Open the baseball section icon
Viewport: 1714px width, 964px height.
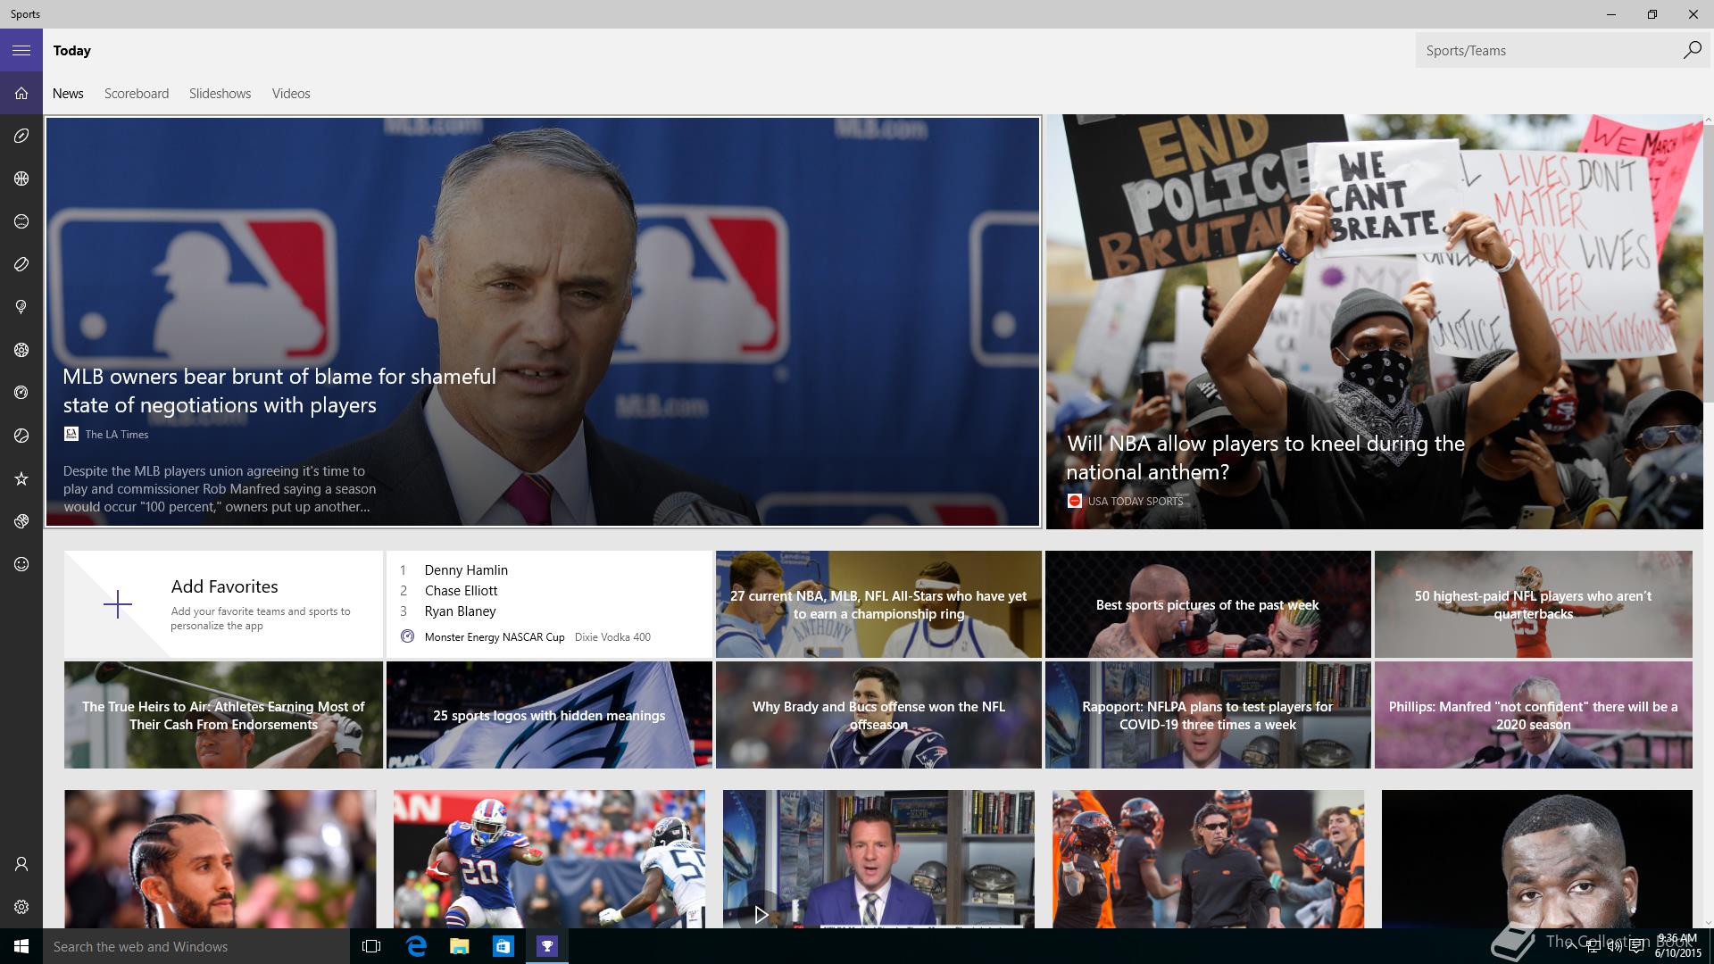[x=21, y=221]
